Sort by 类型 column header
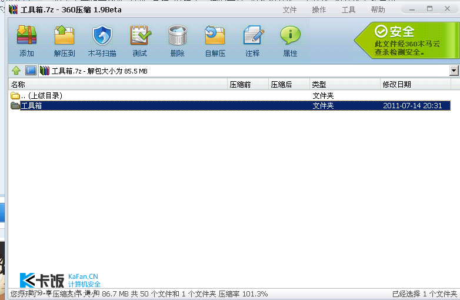The height and width of the screenshot is (300, 460). tap(345, 85)
